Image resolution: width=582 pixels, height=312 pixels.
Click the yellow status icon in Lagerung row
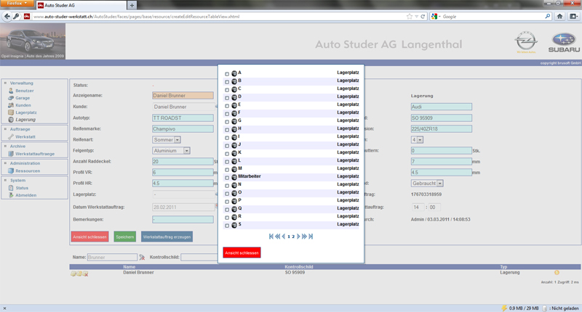coord(557,272)
